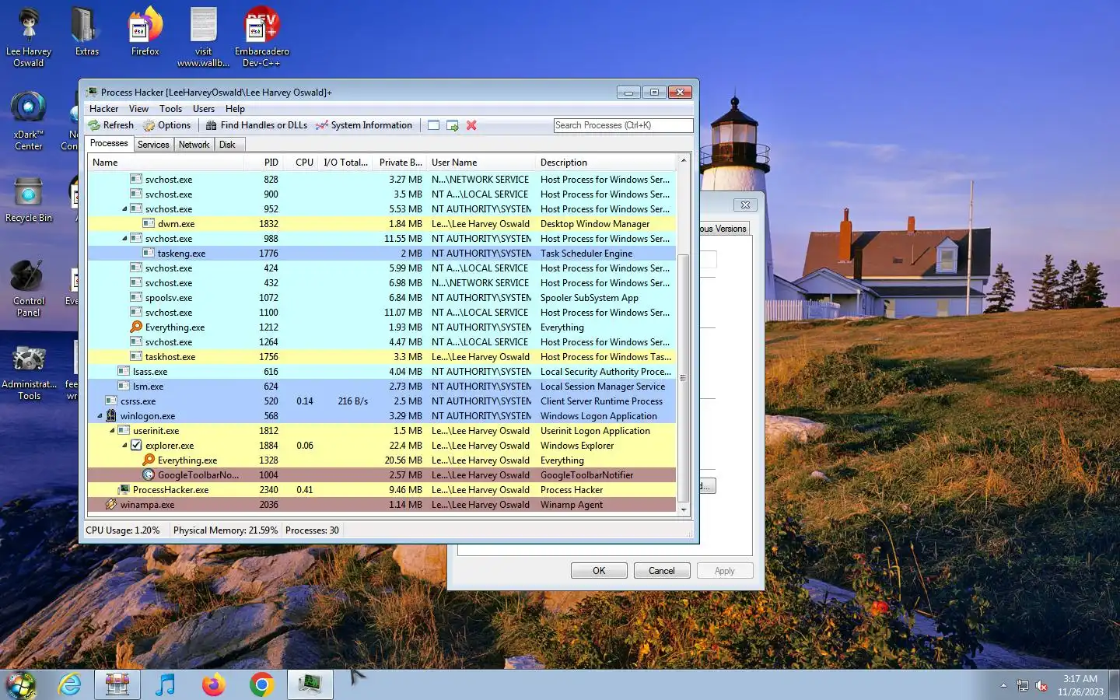Select the dwm.exe process row
1120x700 pixels.
pyautogui.click(x=382, y=224)
